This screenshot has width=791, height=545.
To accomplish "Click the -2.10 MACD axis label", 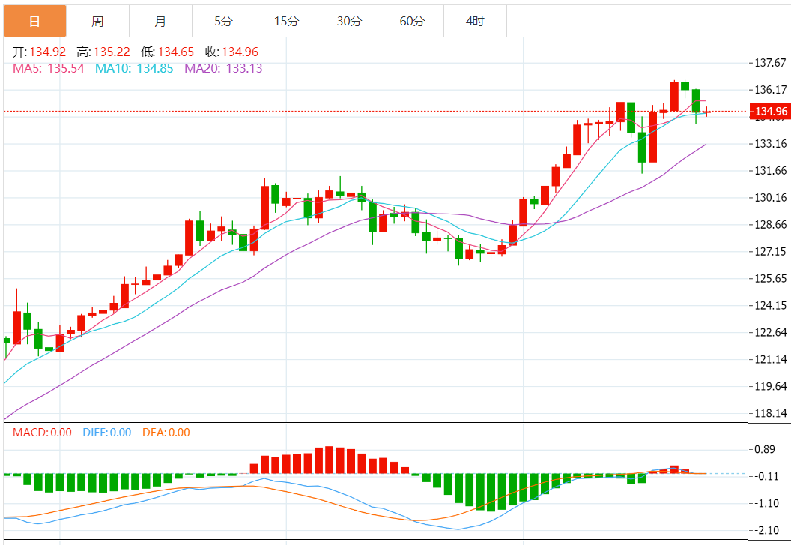I will (x=766, y=530).
